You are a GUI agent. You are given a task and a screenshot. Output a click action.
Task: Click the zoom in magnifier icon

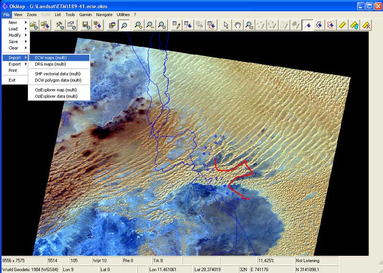[x=138, y=25]
